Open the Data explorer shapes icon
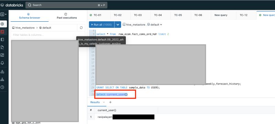275x124 pixels. pos(2,71)
